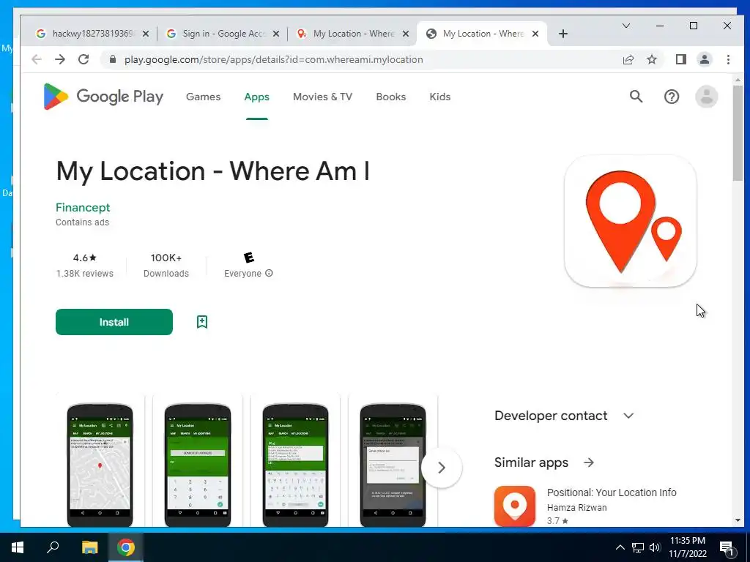750x562 pixels.
Task: Click Contains ads text
Action: coord(82,222)
